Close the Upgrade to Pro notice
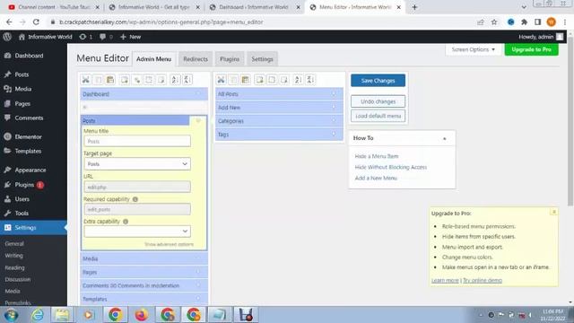This screenshot has height=323, width=574. tap(554, 212)
